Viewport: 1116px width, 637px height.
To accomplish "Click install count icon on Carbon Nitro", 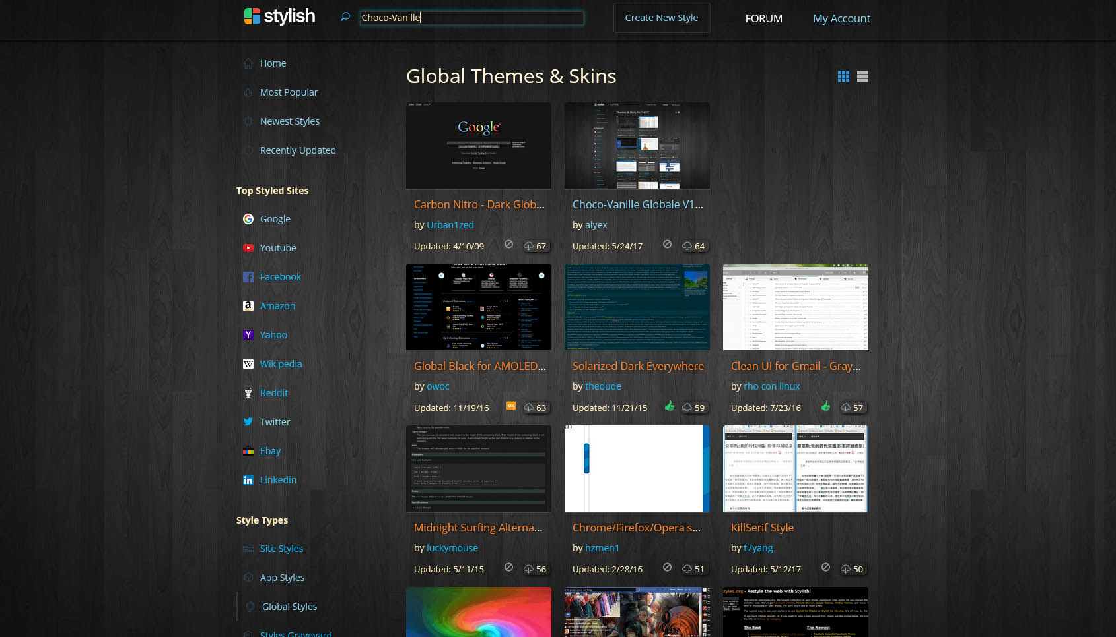I will pyautogui.click(x=529, y=246).
